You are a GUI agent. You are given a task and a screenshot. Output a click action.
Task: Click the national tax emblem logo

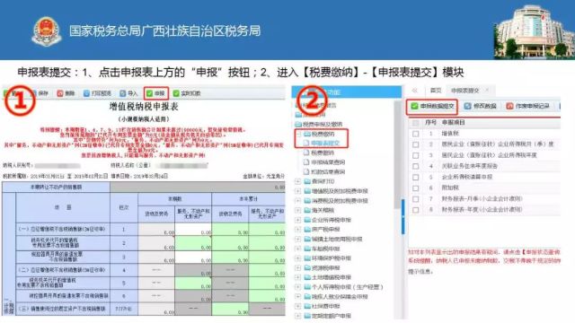pyautogui.click(x=47, y=31)
